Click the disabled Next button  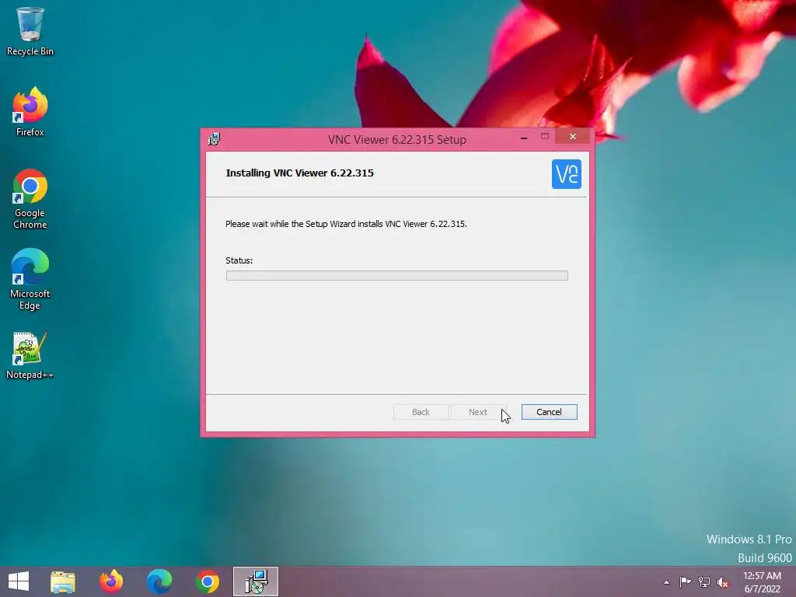tap(478, 412)
